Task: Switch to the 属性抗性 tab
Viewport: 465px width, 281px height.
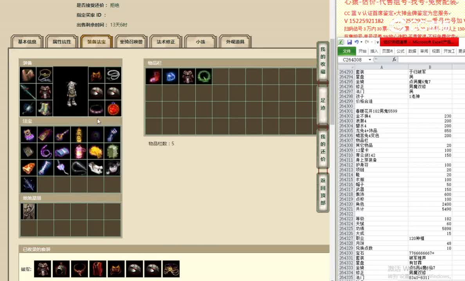Action: pos(62,42)
